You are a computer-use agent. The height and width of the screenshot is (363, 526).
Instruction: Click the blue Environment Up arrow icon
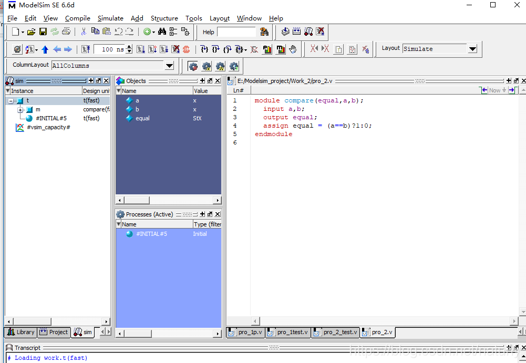click(45, 48)
